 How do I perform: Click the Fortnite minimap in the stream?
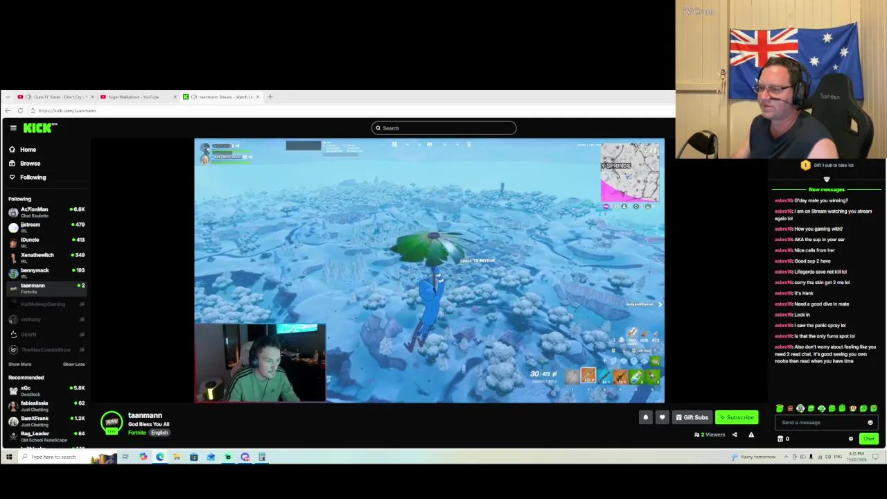[x=630, y=172]
